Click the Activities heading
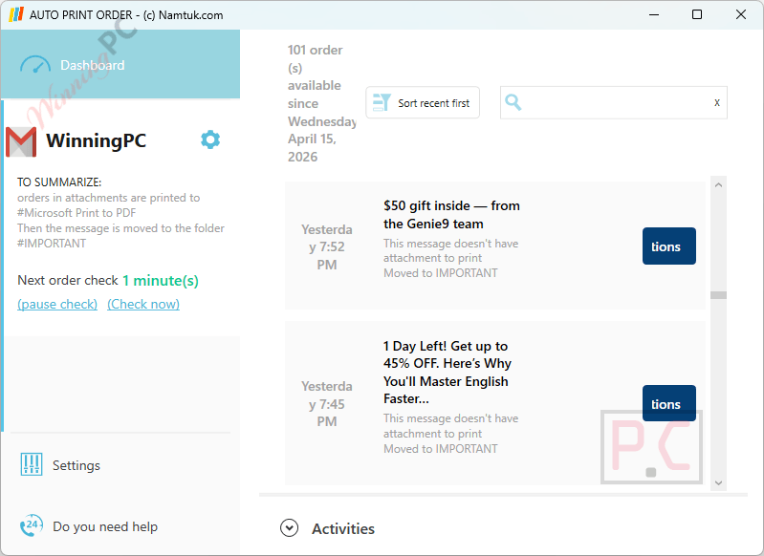The image size is (764, 556). [343, 528]
